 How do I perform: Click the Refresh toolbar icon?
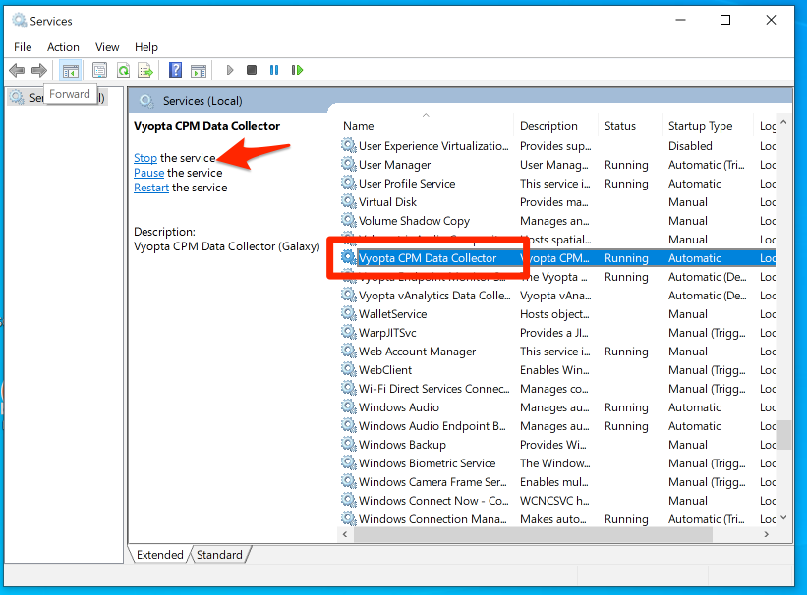[x=123, y=70]
